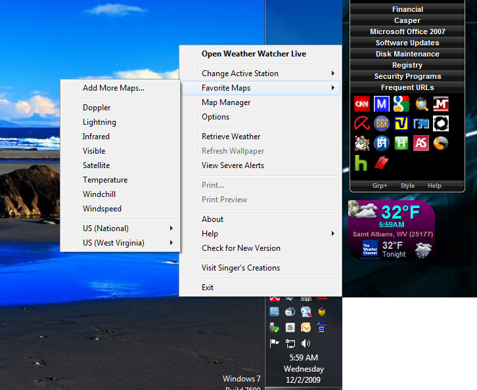Choose Map Manager from context menu
The image size is (477, 390).
point(226,102)
